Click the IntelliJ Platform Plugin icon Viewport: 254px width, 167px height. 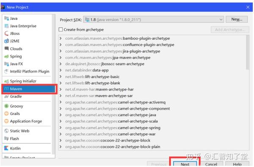coord(6,71)
